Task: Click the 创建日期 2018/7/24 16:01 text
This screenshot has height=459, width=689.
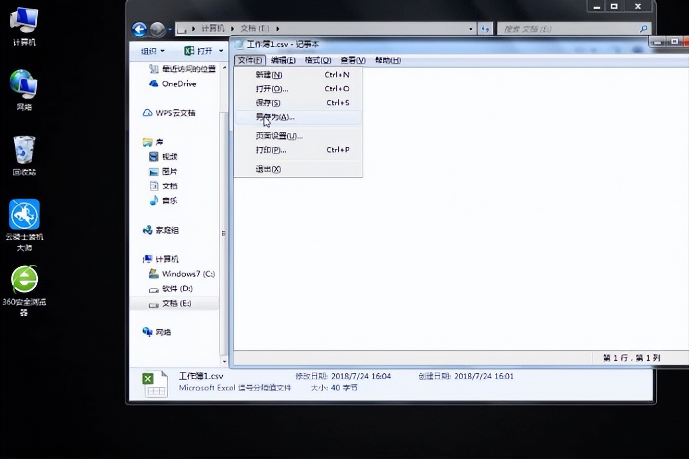Action: 466,376
